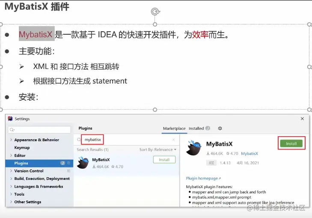Click the version 1.4.13 text

point(225,163)
